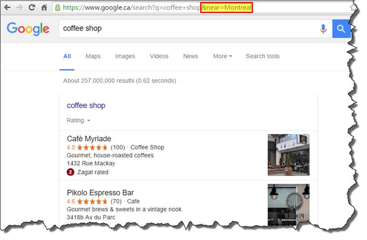Click the Google logo
Image resolution: width=367 pixels, height=240 pixels.
click(28, 29)
